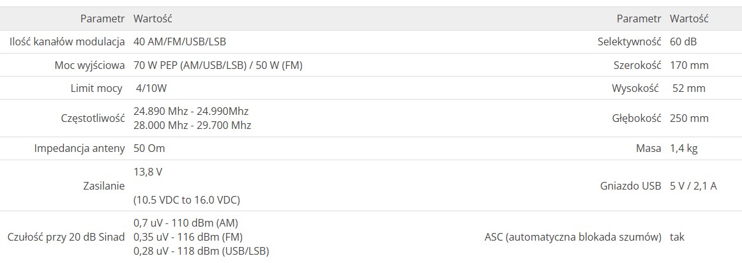Select the '24.890 Mhz - 24.990Mhz' frequency line
742x263 pixels.
[191, 112]
